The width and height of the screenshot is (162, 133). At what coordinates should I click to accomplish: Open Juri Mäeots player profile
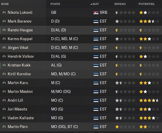click(17, 109)
